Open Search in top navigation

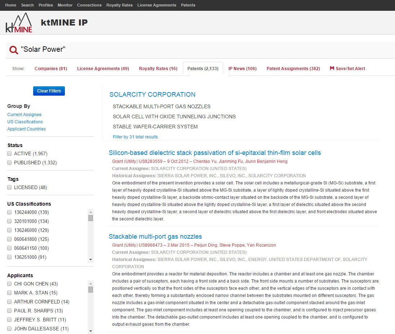click(27, 5)
